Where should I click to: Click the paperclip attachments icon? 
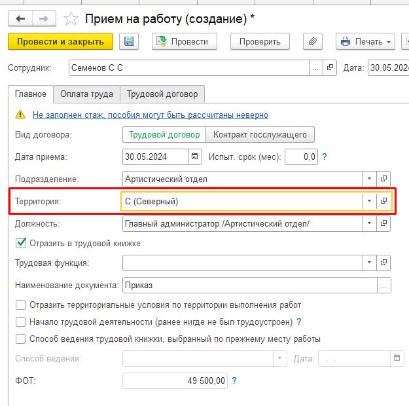point(313,41)
